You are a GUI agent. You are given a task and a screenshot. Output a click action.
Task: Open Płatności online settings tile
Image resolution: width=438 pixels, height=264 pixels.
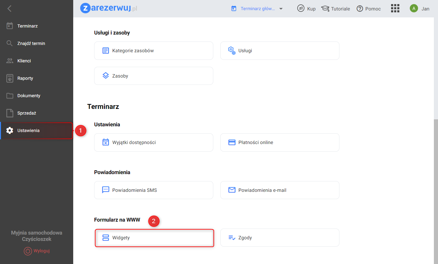280,142
